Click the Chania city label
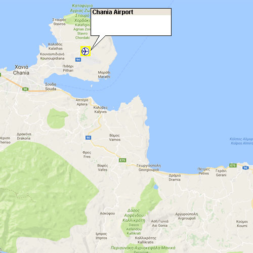Image resolution: width=253 pixels, height=253 pixels. [x=21, y=70]
